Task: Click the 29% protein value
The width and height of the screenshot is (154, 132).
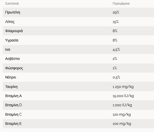Action: pyautogui.click(x=116, y=12)
